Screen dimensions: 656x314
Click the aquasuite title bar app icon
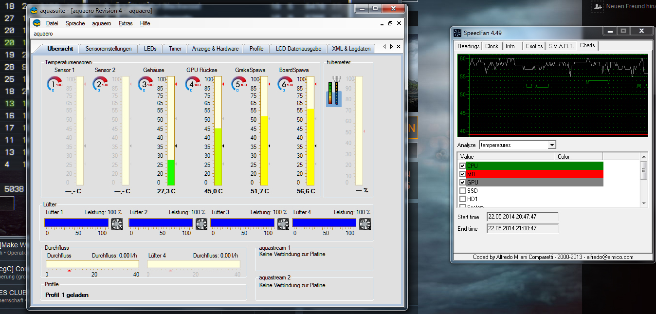pyautogui.click(x=34, y=10)
